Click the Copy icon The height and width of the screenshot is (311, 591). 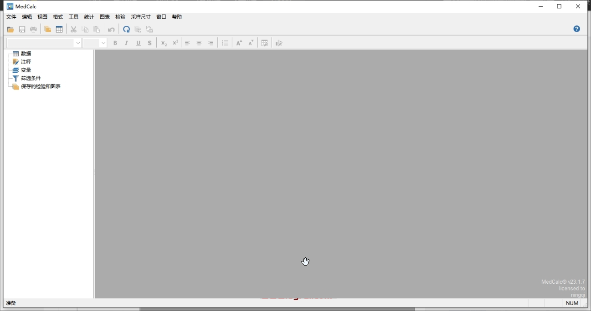[85, 29]
